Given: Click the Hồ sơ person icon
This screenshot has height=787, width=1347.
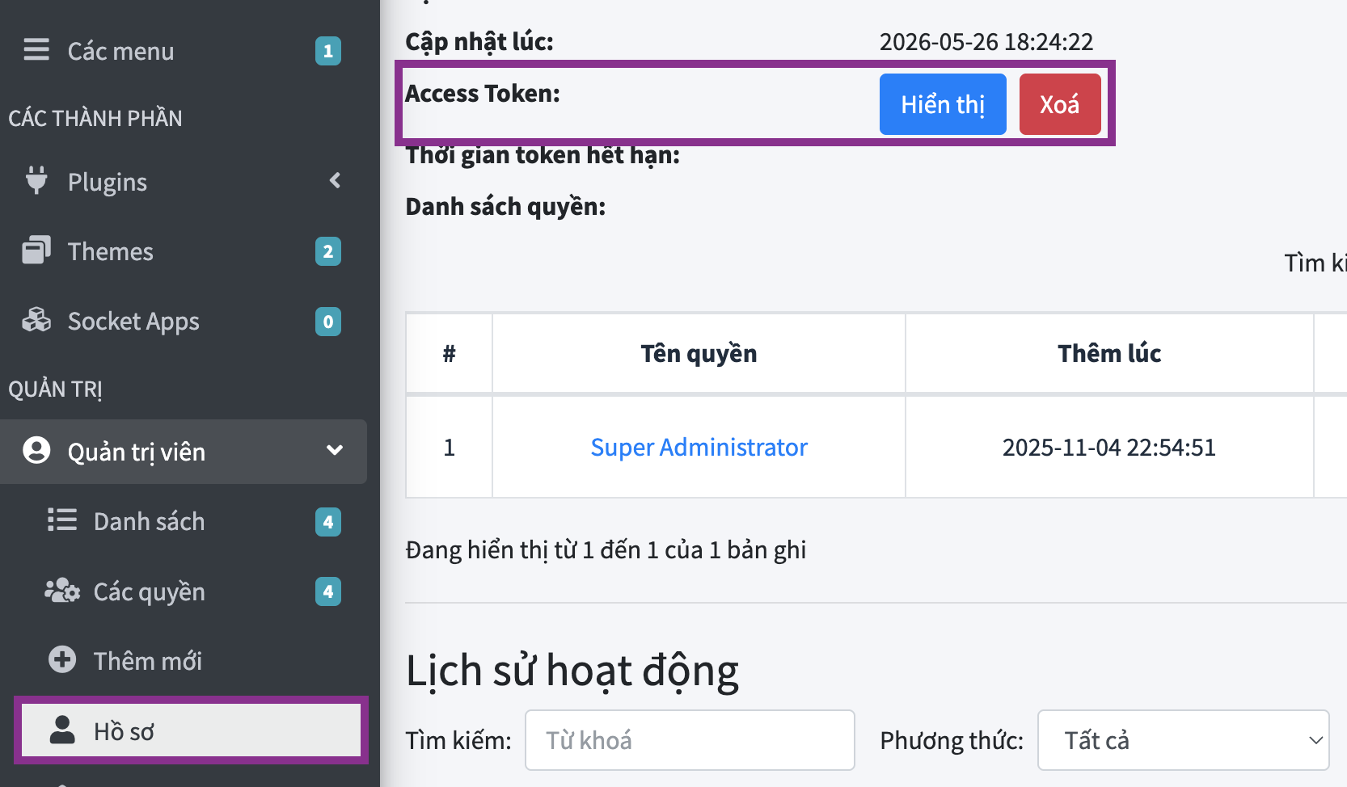Looking at the screenshot, I should coord(62,730).
